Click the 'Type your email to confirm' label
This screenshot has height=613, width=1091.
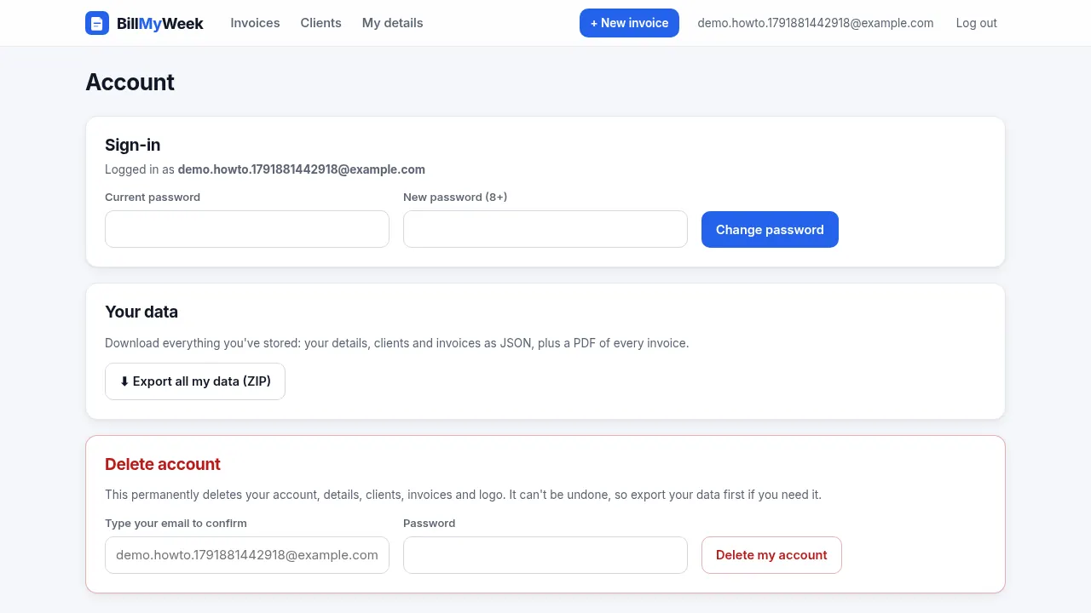pyautogui.click(x=176, y=524)
